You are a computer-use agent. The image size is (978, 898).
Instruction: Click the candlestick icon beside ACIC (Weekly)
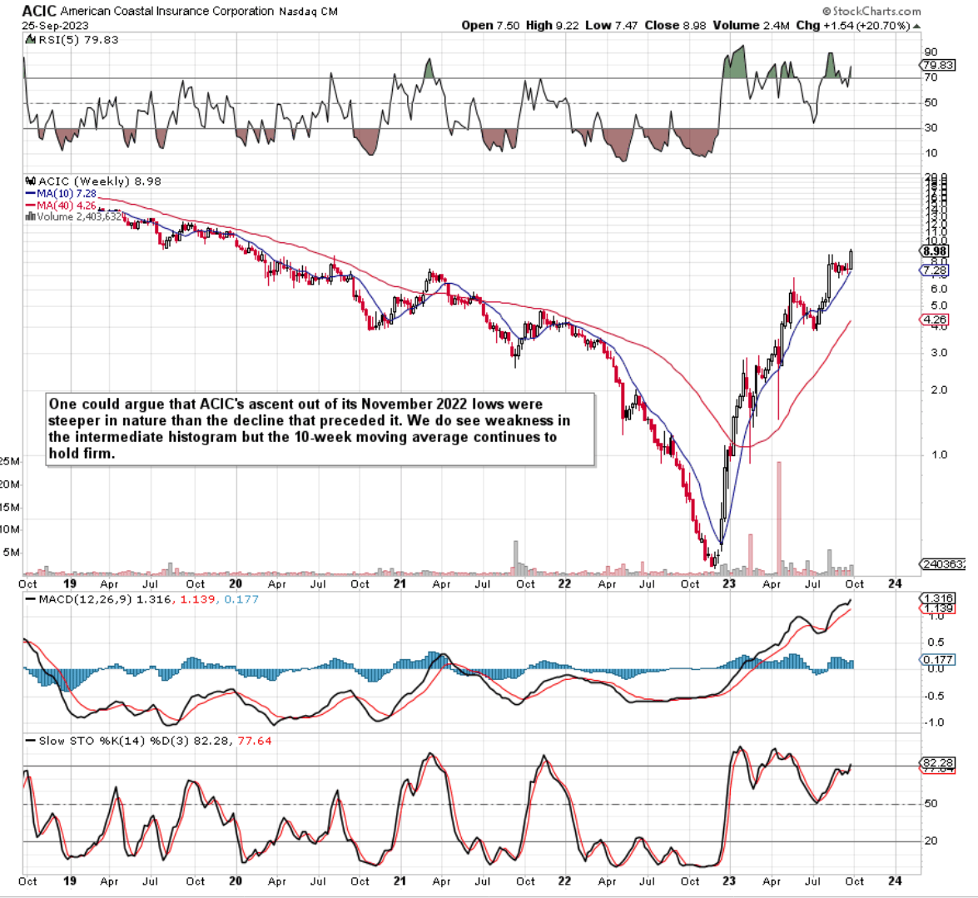pyautogui.click(x=30, y=179)
